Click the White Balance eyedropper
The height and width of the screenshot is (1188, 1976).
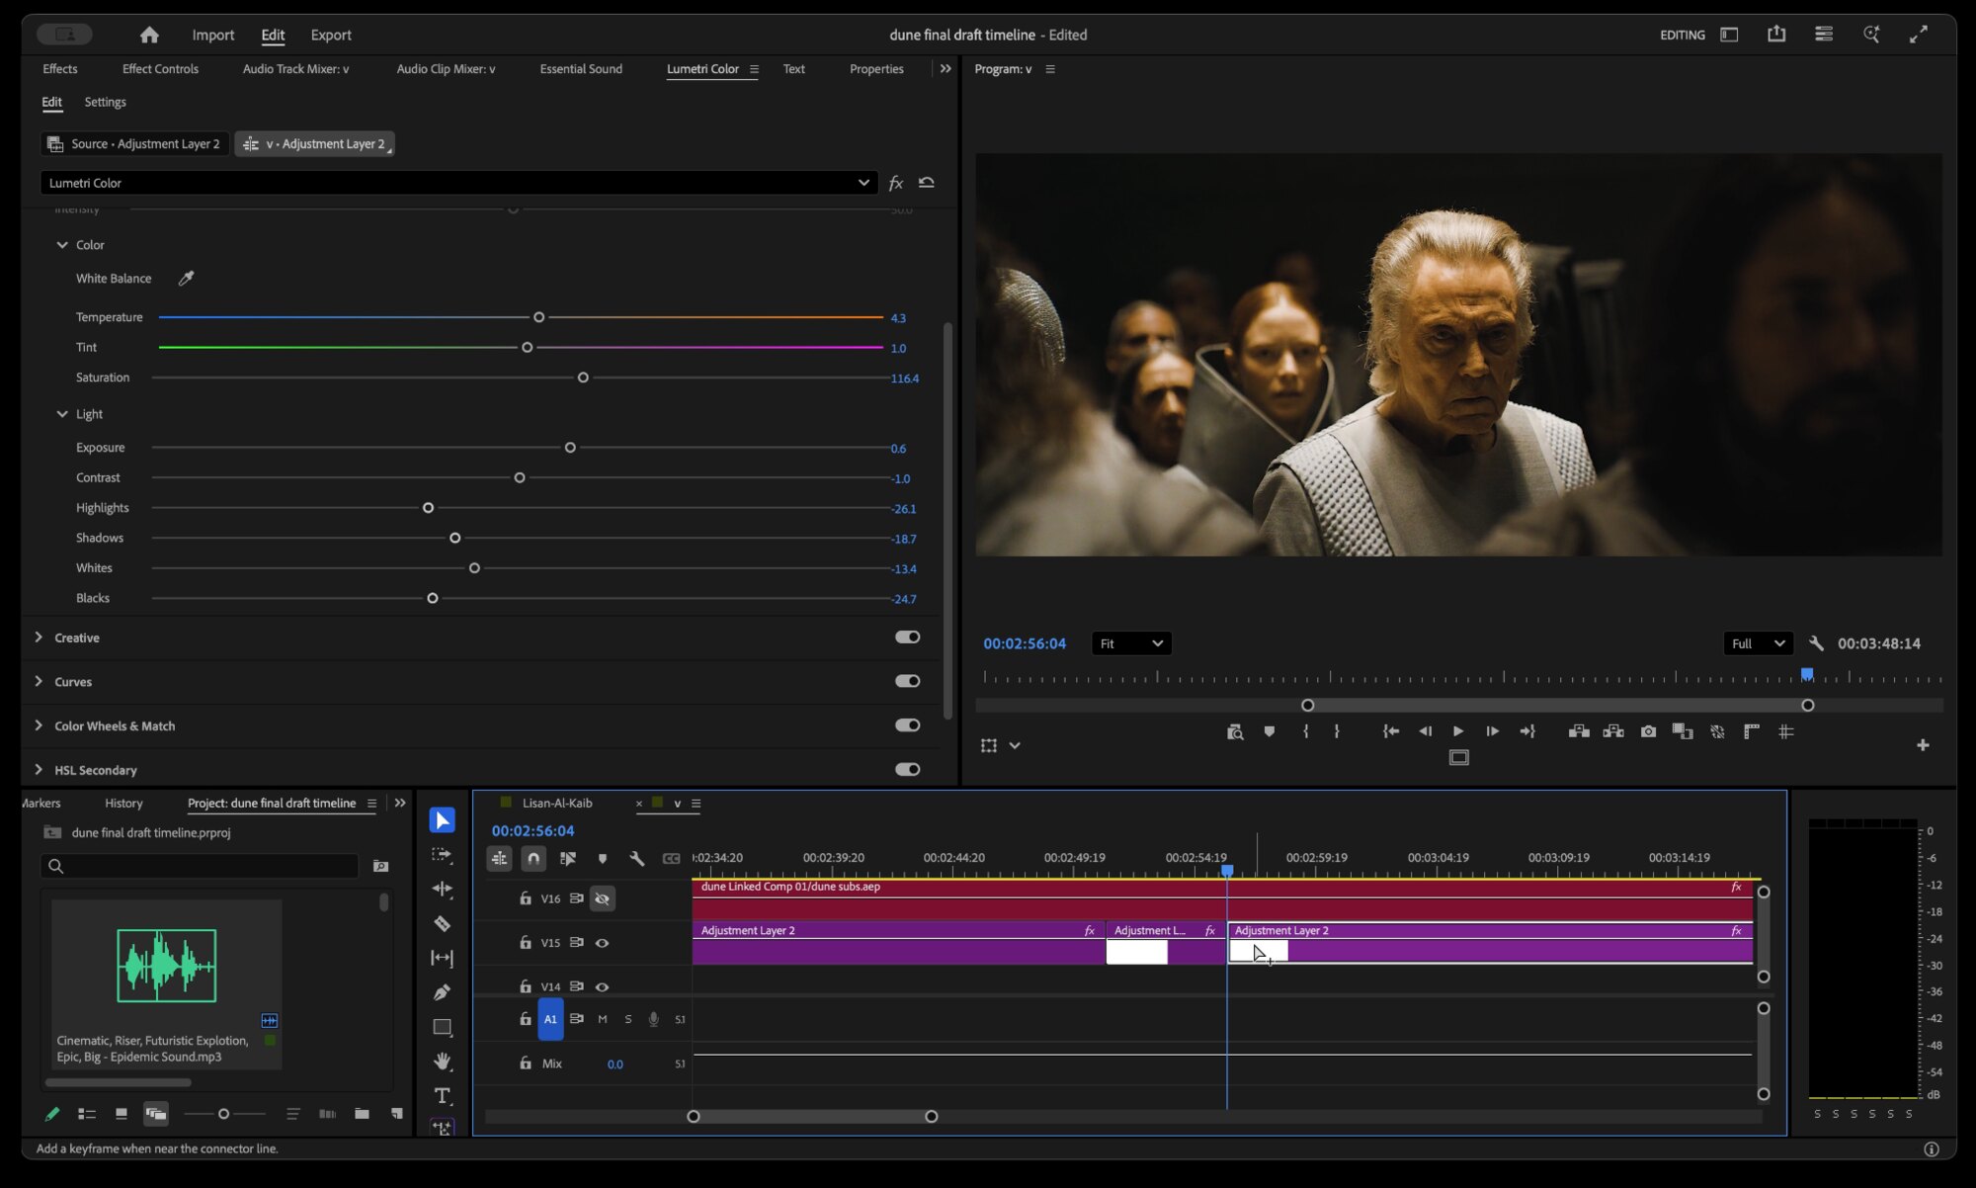pos(186,279)
